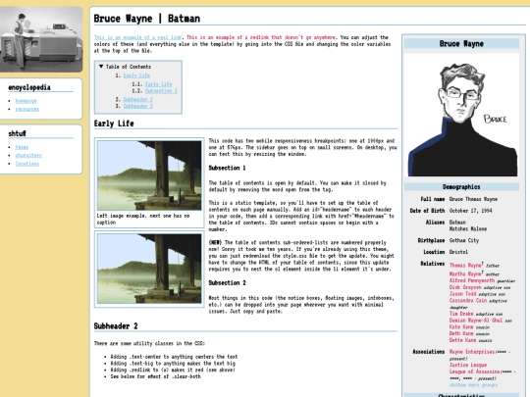Open the teams link in sidebar

[x=22, y=147]
